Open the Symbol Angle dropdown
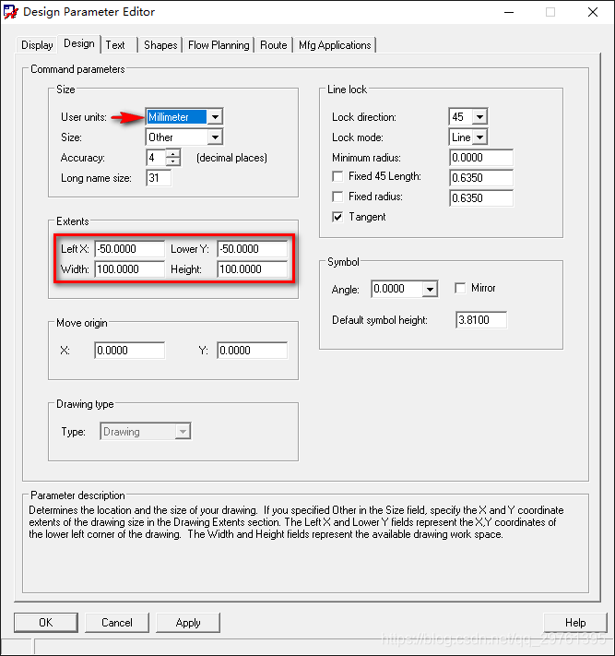The height and width of the screenshot is (656, 615). [x=429, y=290]
